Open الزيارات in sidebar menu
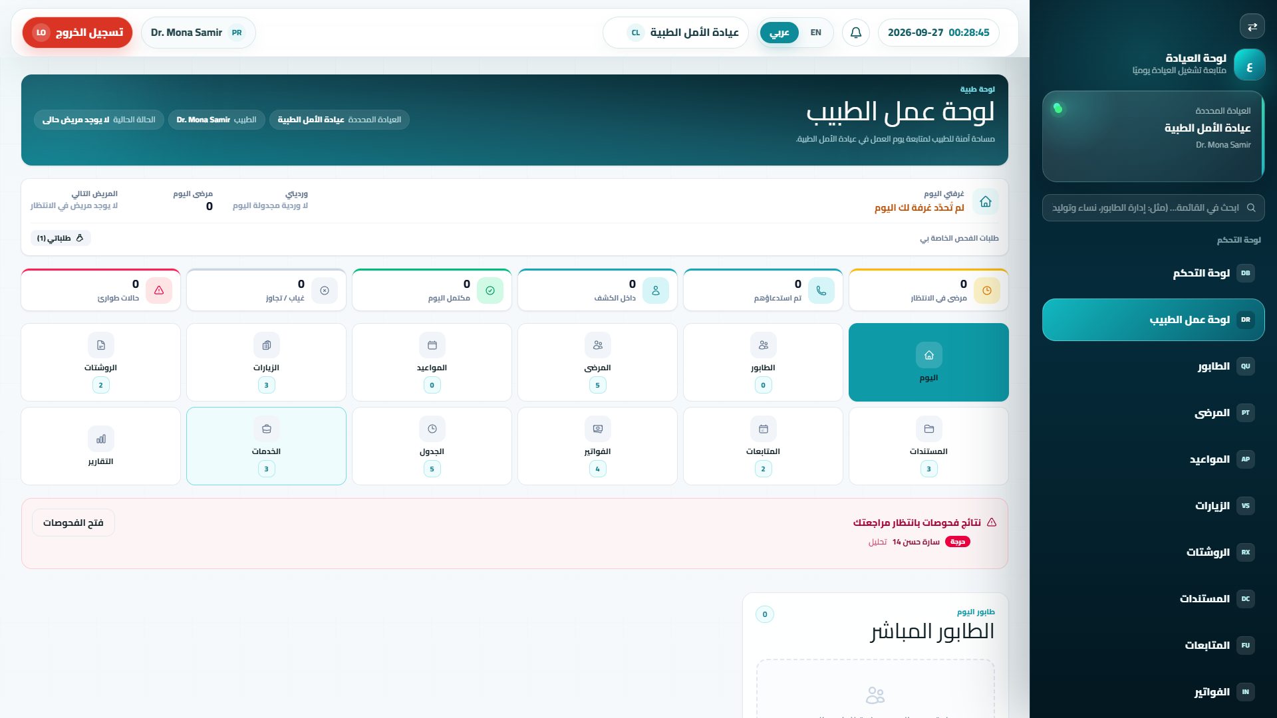The image size is (1277, 718). pyautogui.click(x=1153, y=506)
